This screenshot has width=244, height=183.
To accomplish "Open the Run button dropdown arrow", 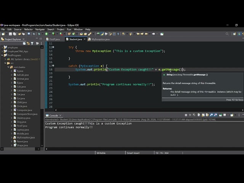I will click(50, 34).
